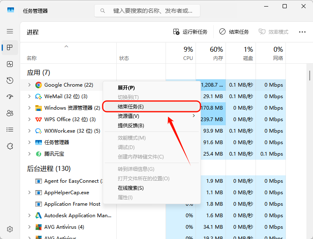This screenshot has width=313, height=239.
Task: Open the App history sidebar icon
Action: pyautogui.click(x=10, y=80)
